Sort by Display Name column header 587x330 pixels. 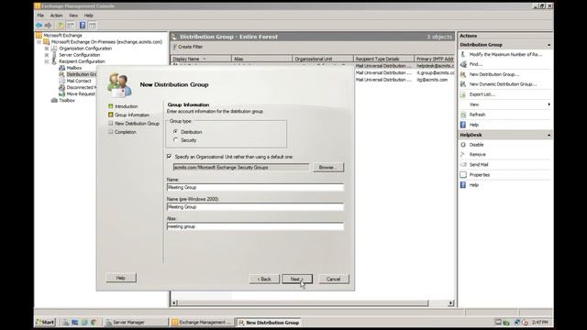(201, 59)
